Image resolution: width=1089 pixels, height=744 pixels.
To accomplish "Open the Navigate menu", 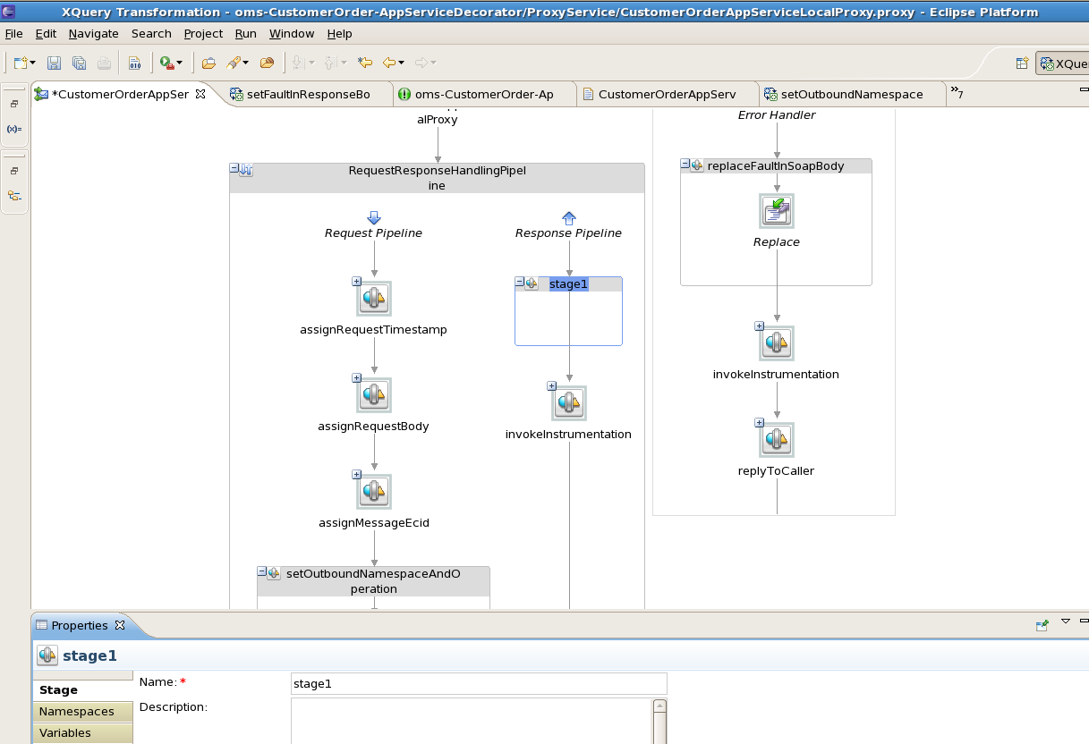I will 93,33.
